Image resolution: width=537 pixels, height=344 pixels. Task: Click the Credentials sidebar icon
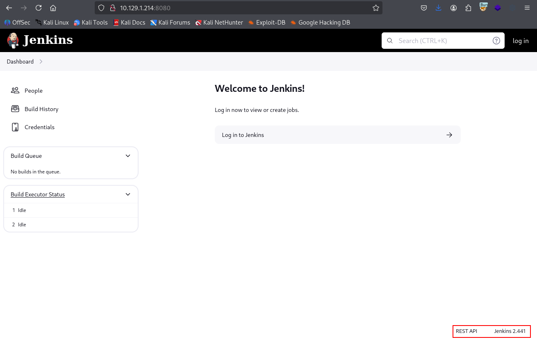pyautogui.click(x=15, y=127)
